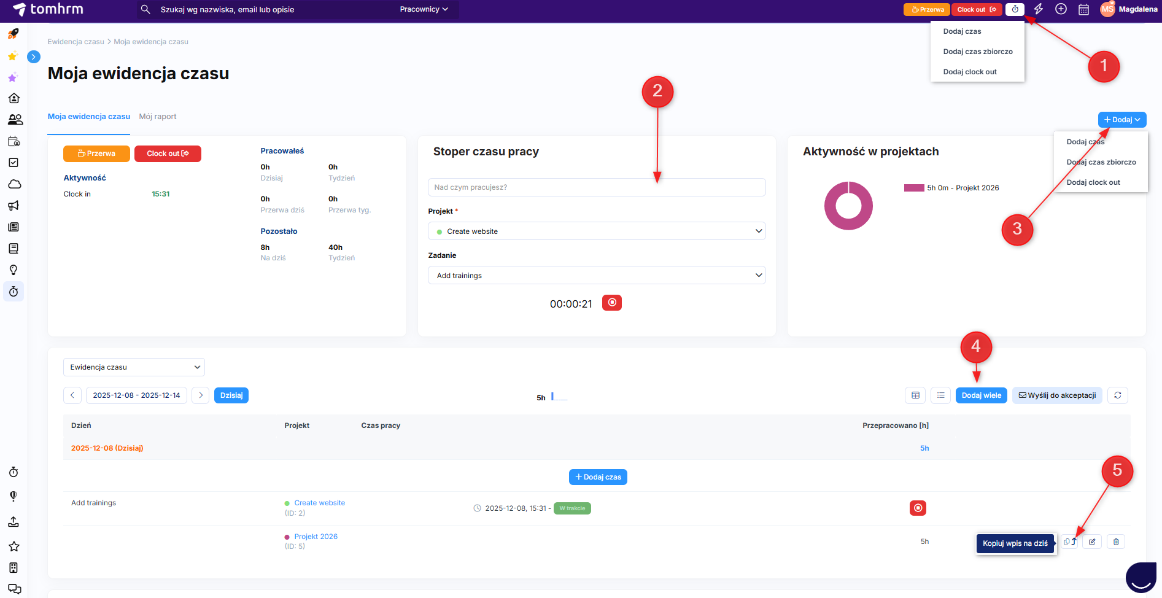Open the calendar icon in top bar

(1083, 9)
